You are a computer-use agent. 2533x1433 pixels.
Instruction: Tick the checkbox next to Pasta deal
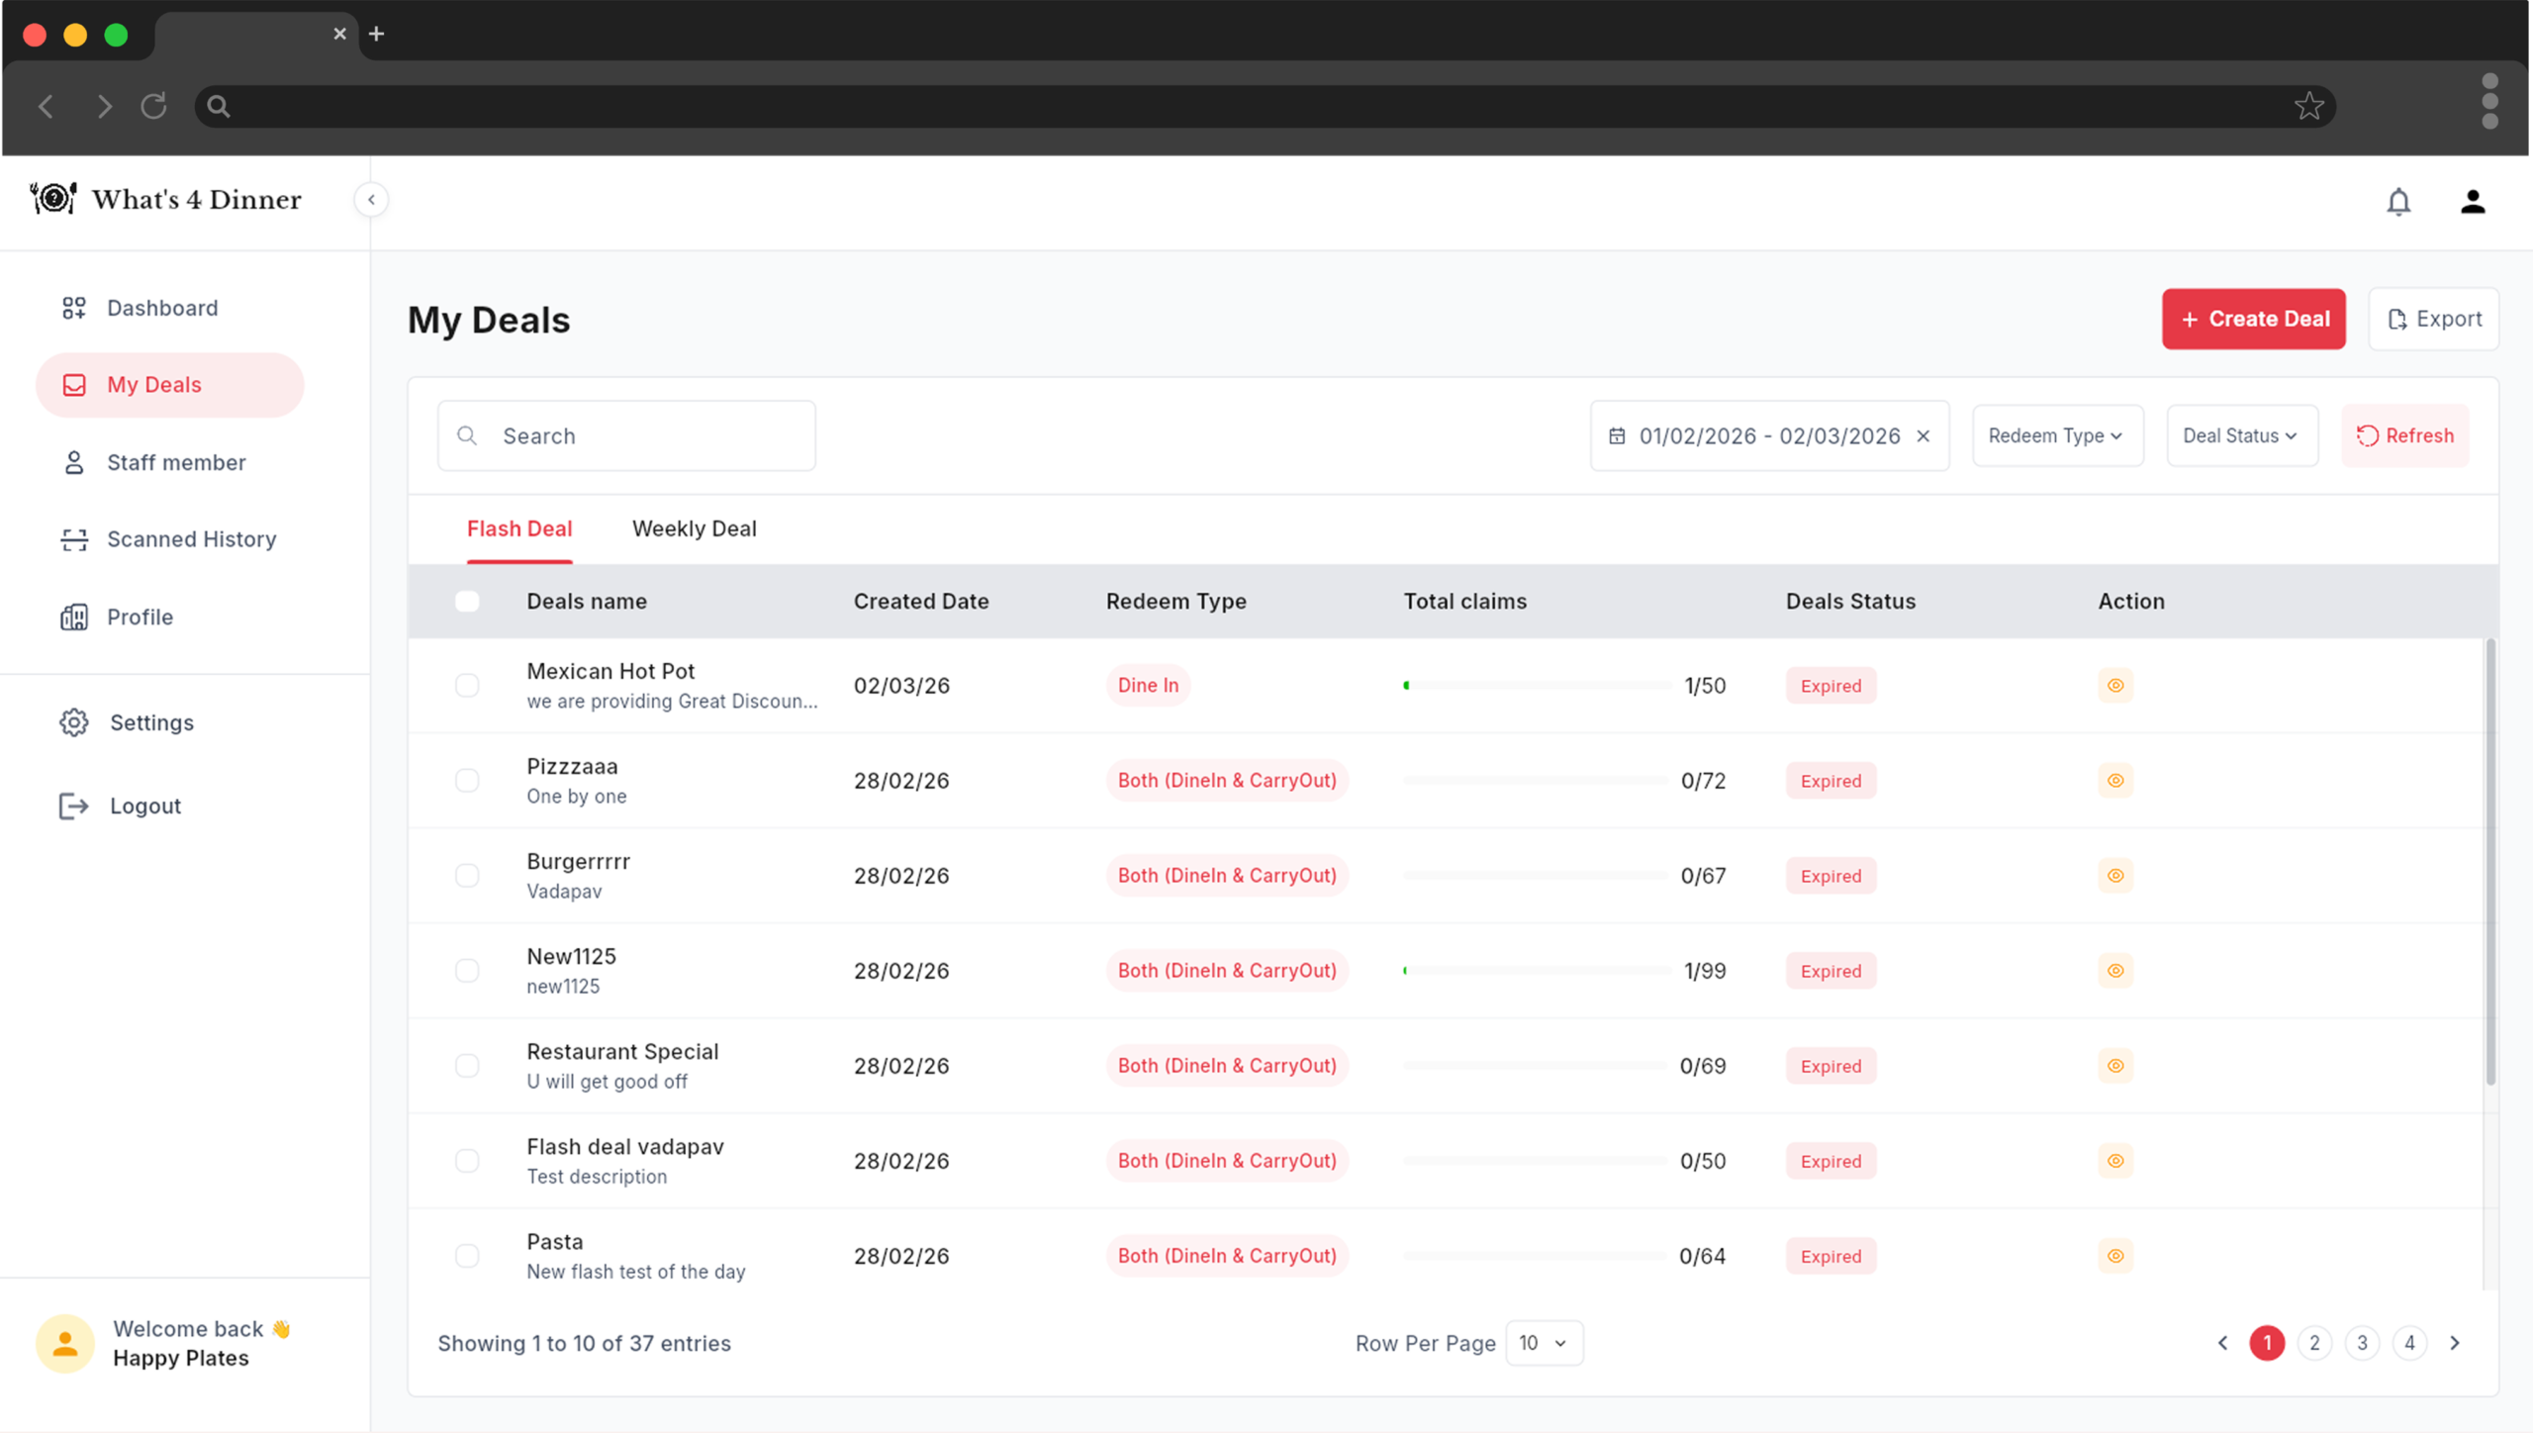click(467, 1255)
